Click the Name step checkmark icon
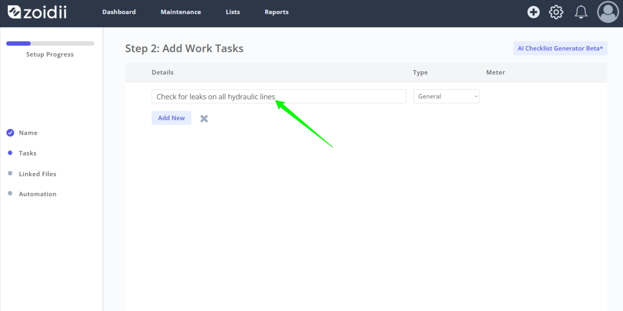Image resolution: width=623 pixels, height=311 pixels. coord(10,133)
